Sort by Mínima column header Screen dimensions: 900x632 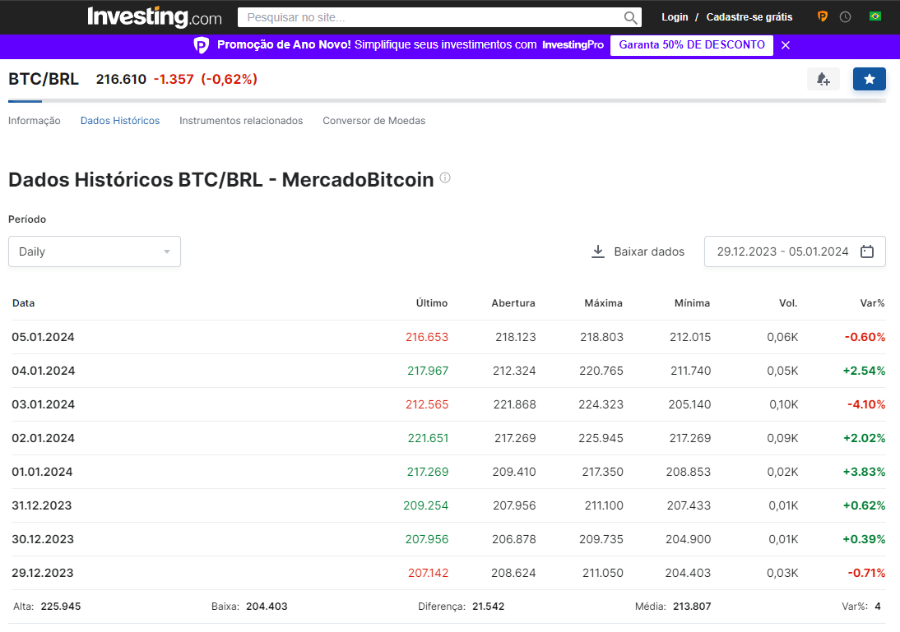692,303
